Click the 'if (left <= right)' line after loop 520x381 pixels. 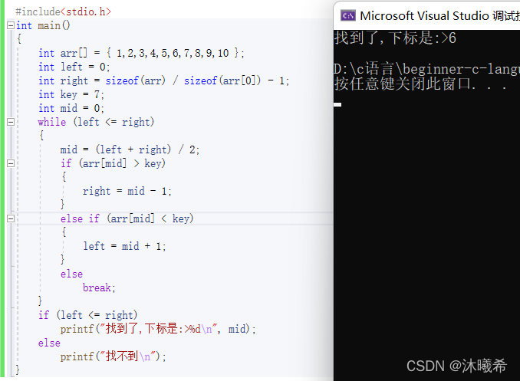pos(87,315)
